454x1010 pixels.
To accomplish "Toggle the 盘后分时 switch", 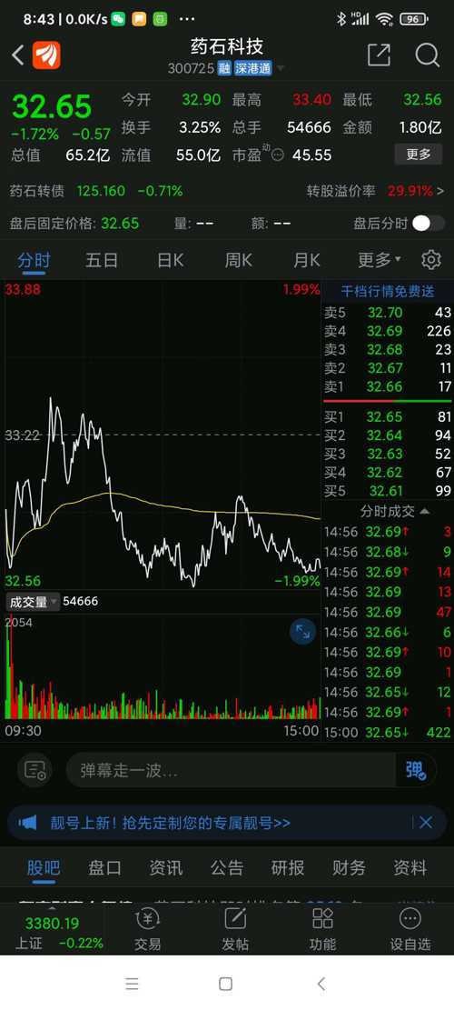I will [x=428, y=224].
